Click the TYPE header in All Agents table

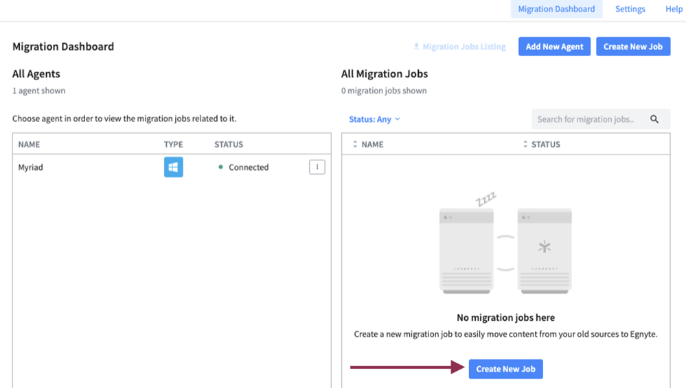click(173, 144)
